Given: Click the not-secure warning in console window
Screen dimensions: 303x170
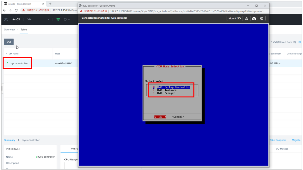Looking at the screenshot, I should point(93,11).
